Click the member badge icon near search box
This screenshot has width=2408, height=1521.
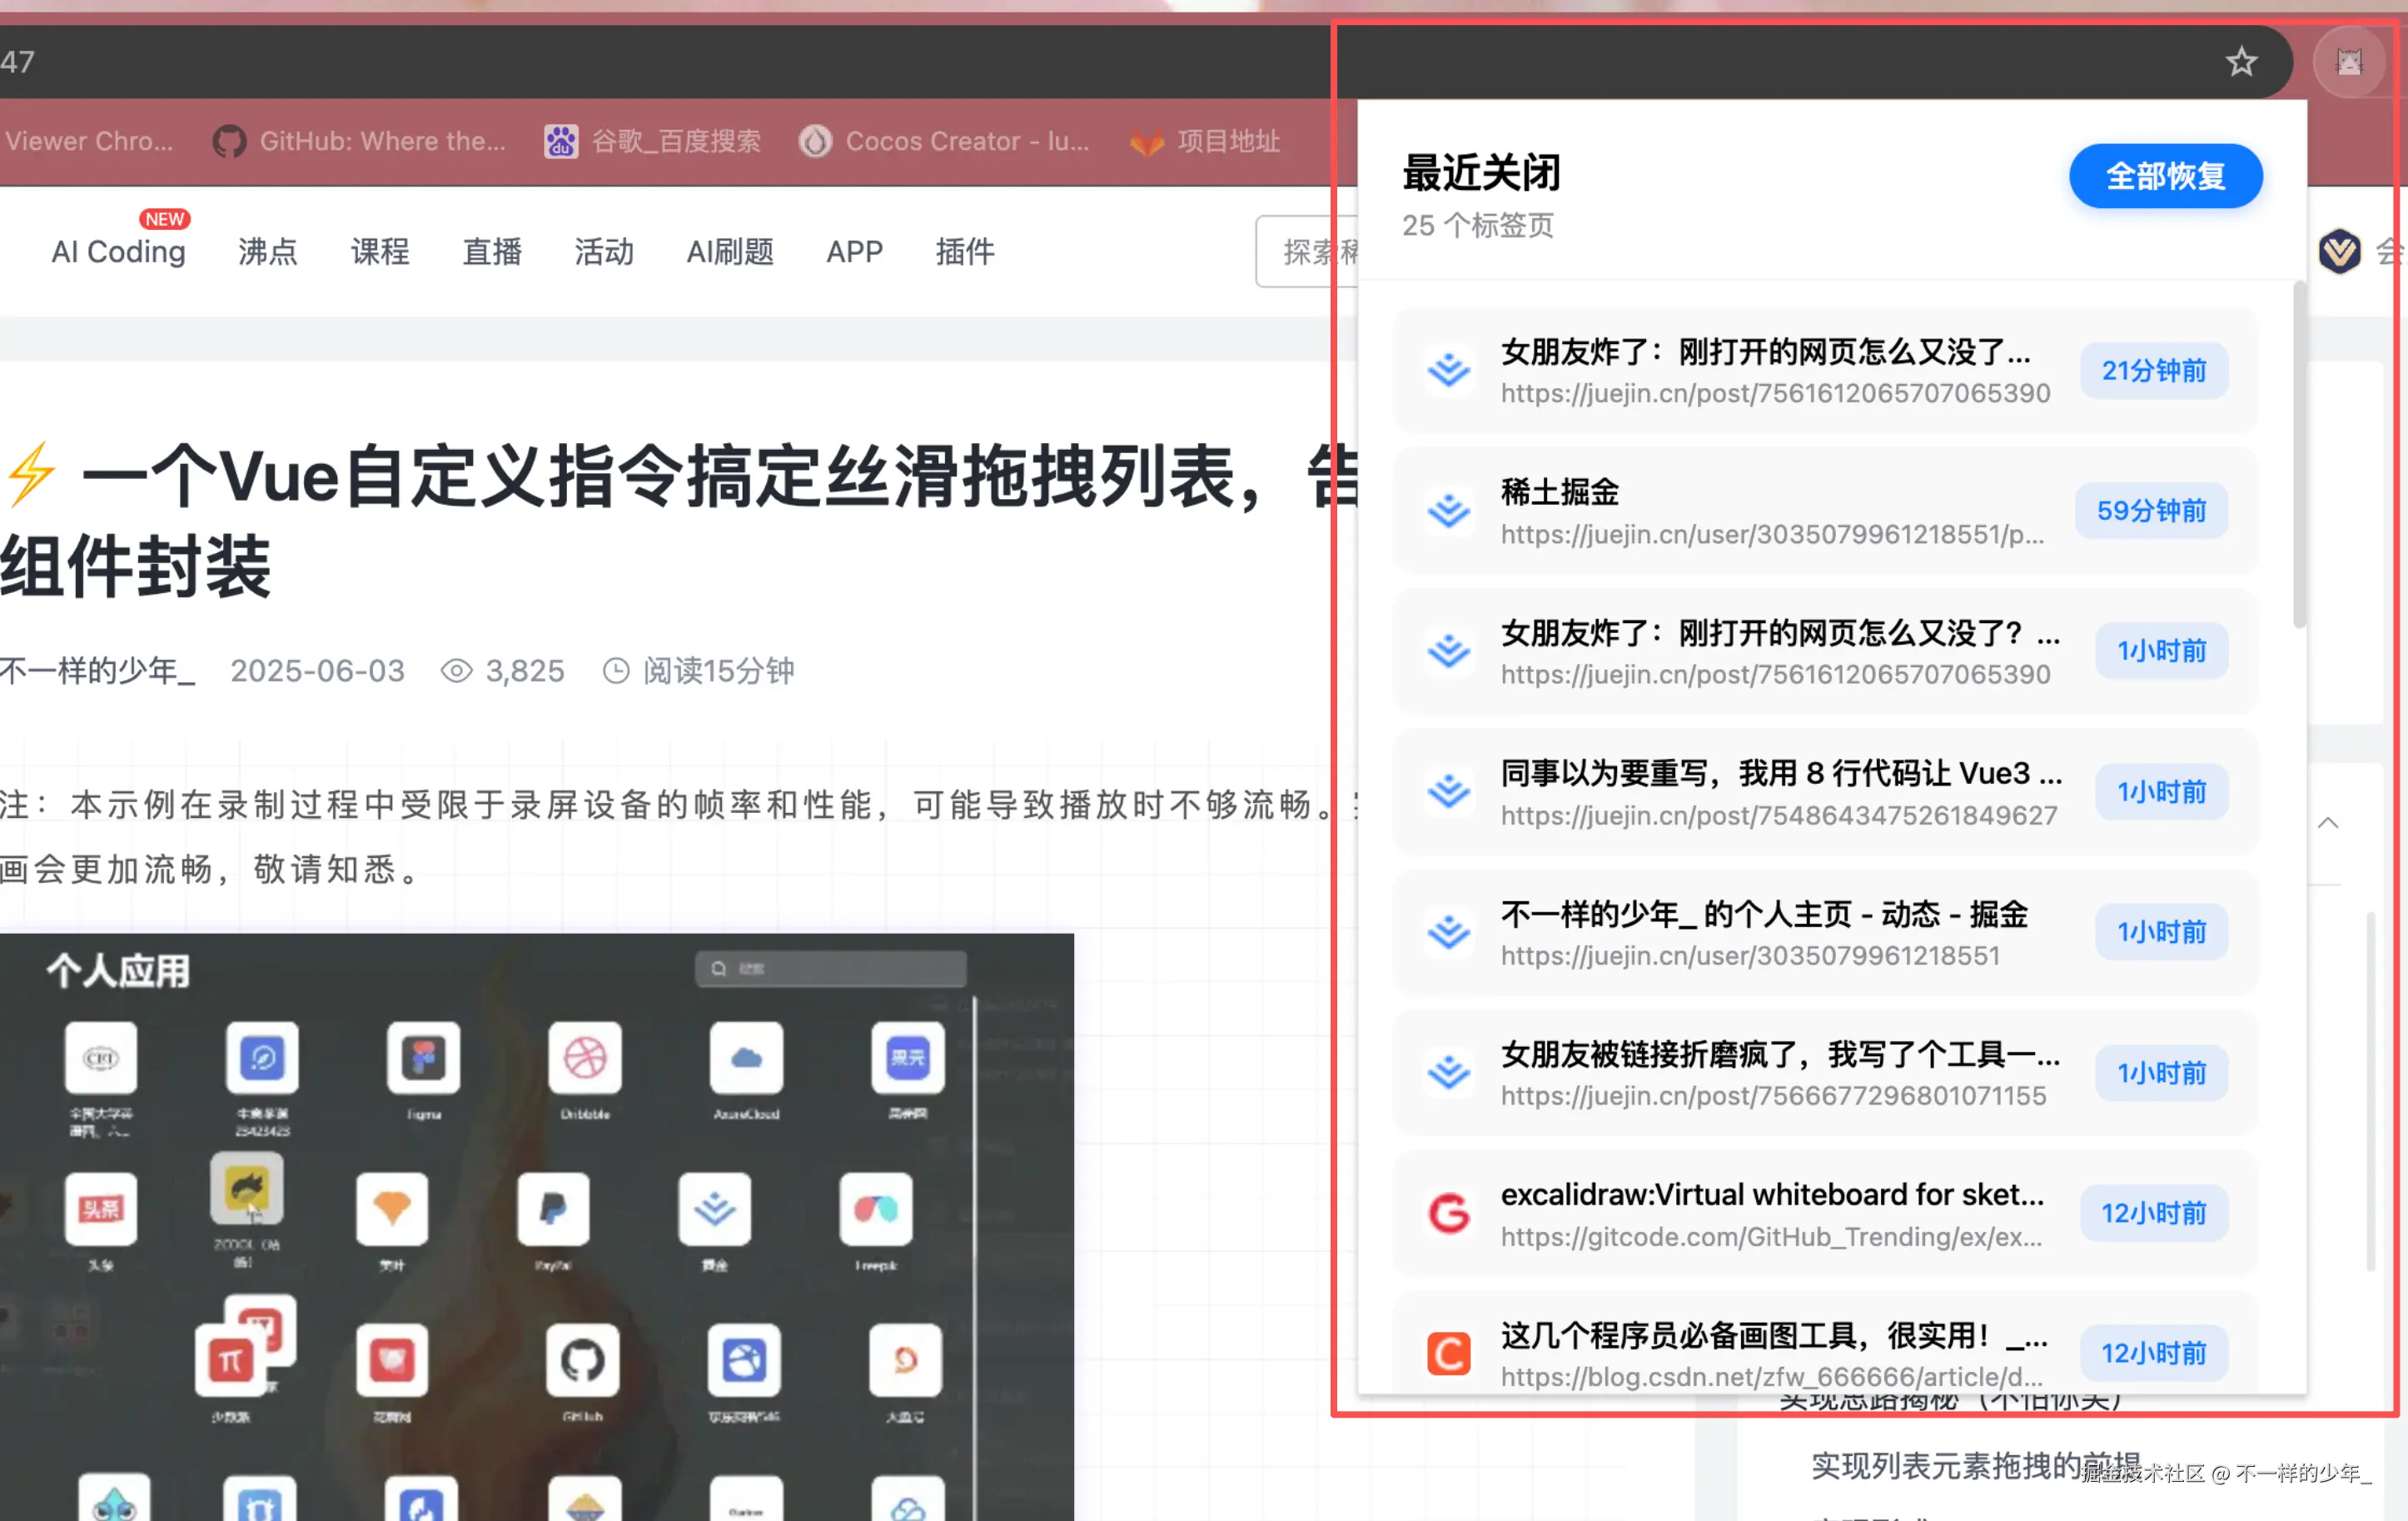[x=2339, y=252]
